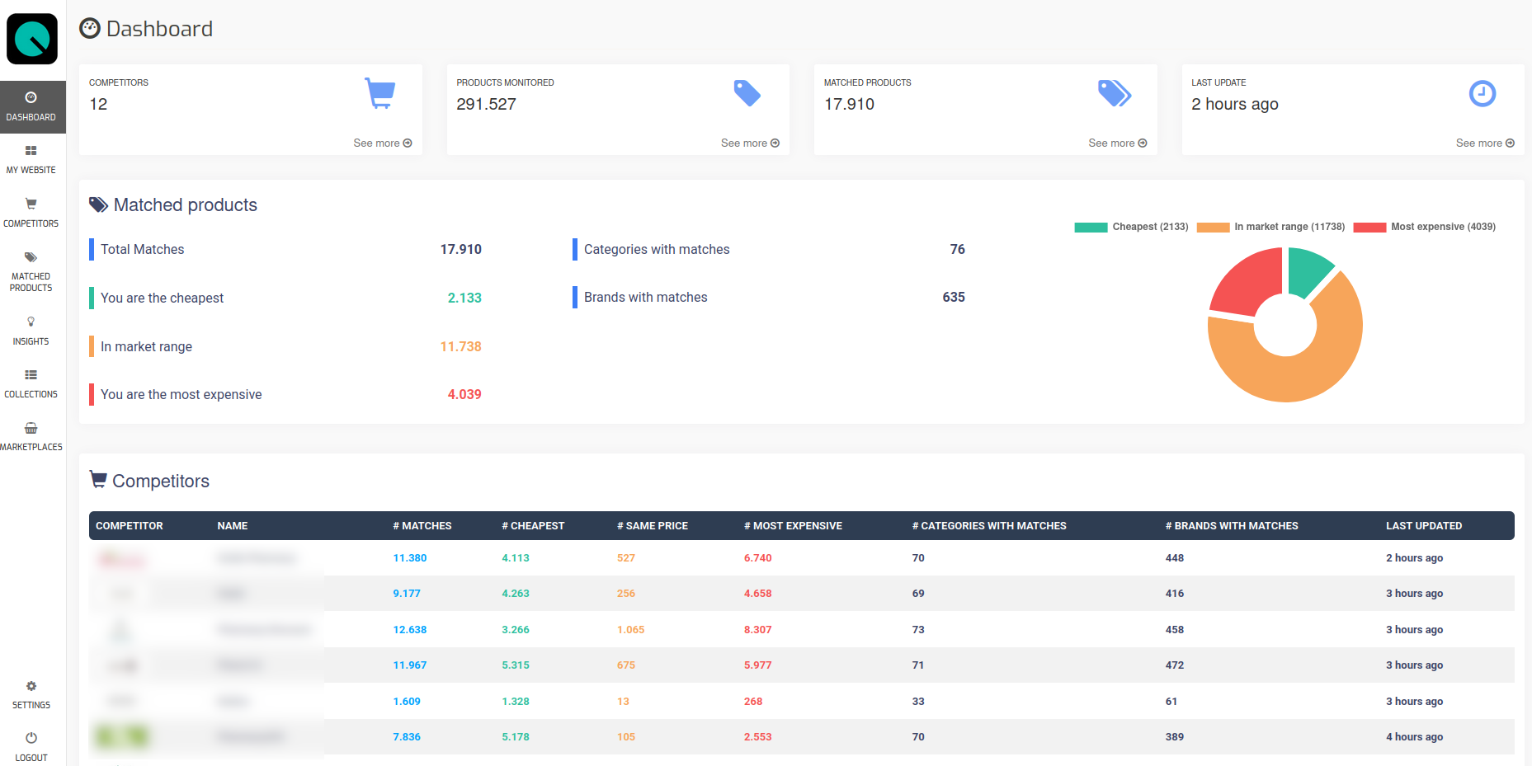
Task: Open the shopping cart icon in Competitors card
Action: [x=380, y=93]
